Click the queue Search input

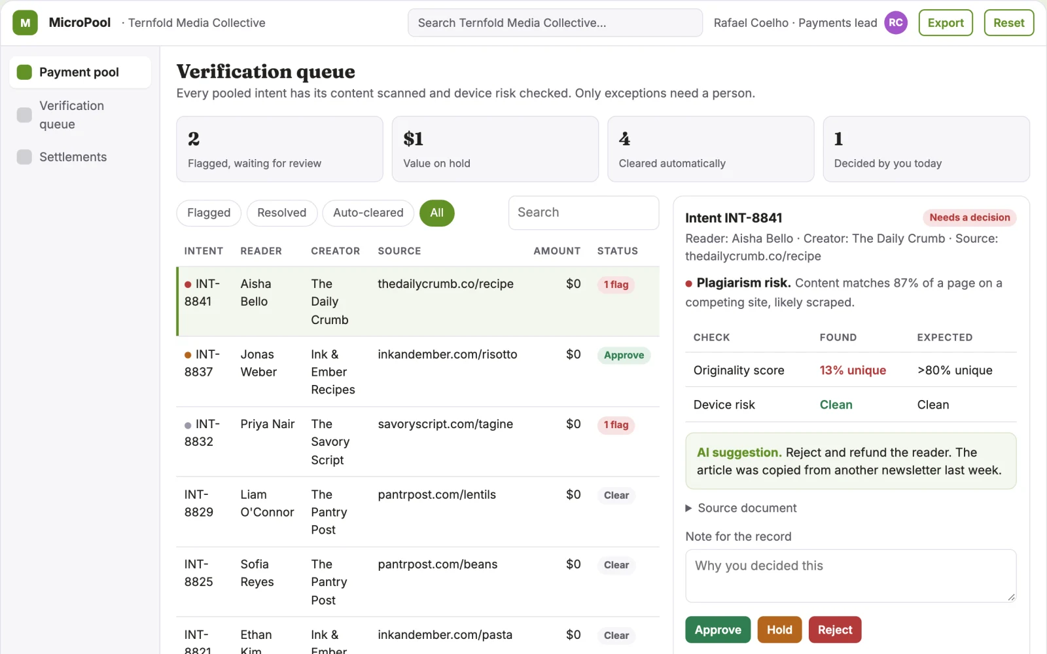pyautogui.click(x=584, y=213)
